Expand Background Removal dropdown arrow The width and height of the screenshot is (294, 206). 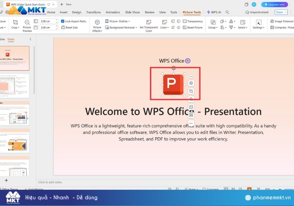pyautogui.click(x=136, y=27)
